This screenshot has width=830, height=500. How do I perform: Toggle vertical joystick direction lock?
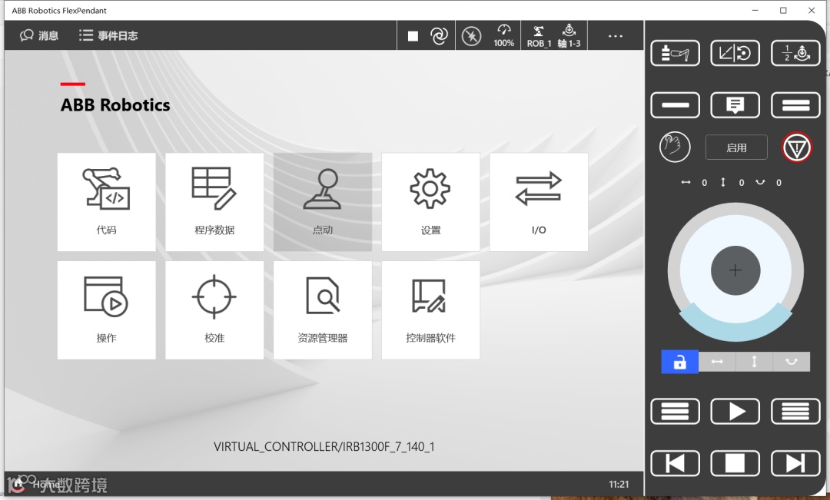(754, 362)
